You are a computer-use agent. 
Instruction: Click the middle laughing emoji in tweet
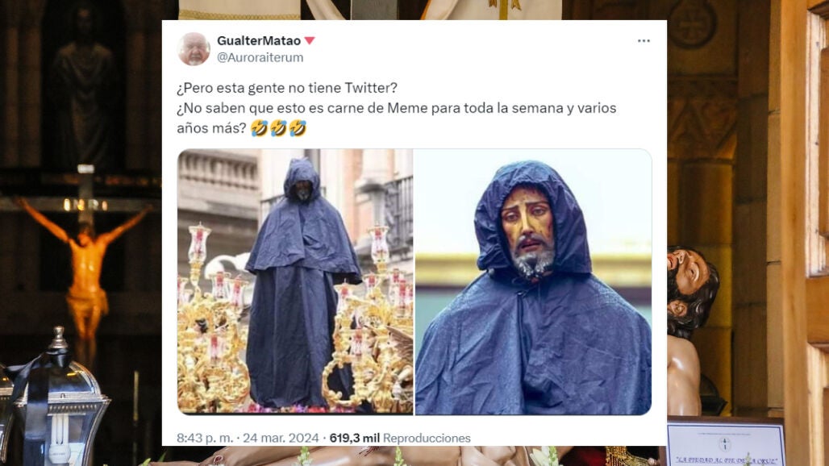click(279, 128)
